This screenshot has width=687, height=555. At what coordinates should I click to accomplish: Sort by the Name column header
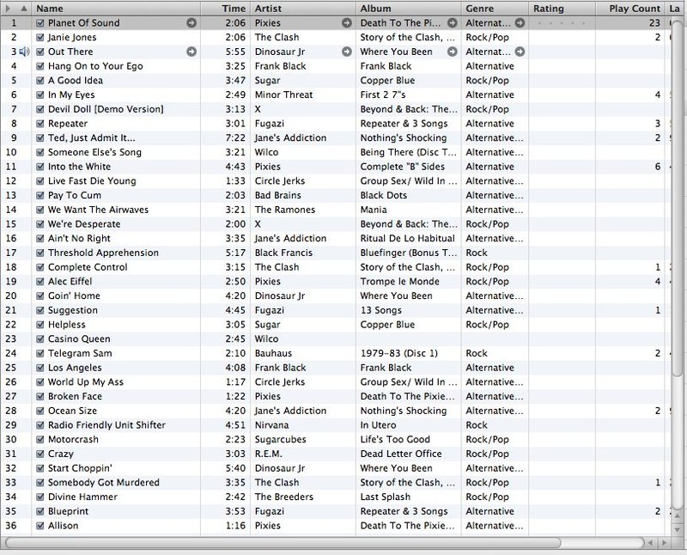[116, 9]
